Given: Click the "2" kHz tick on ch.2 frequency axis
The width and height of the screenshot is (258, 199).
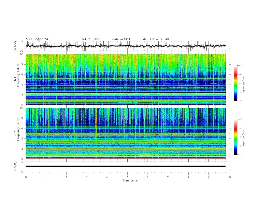Looking at the screenshot, I should (23, 149).
